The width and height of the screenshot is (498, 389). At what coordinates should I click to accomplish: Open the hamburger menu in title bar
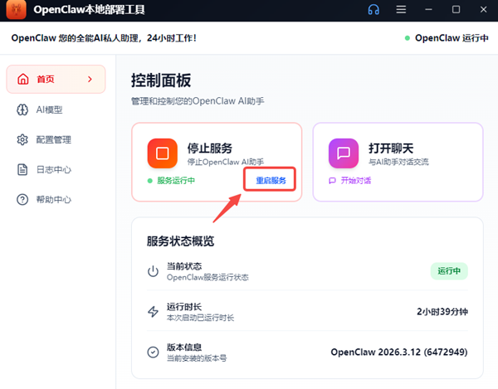pos(401,9)
